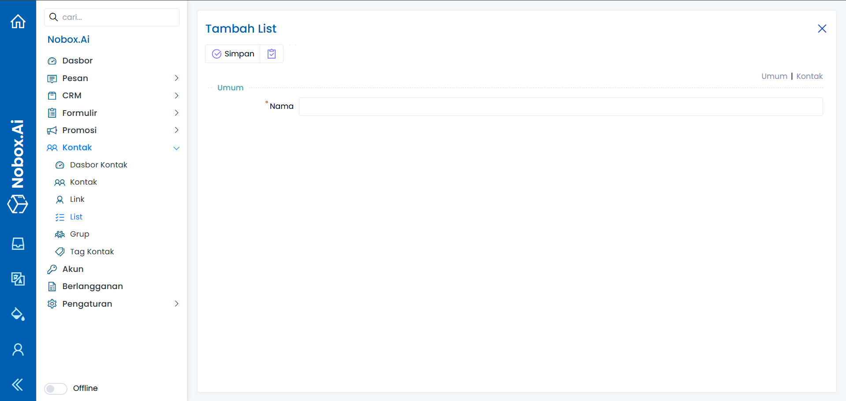Click the translate language icon
Image resolution: width=846 pixels, height=401 pixels.
click(18, 278)
